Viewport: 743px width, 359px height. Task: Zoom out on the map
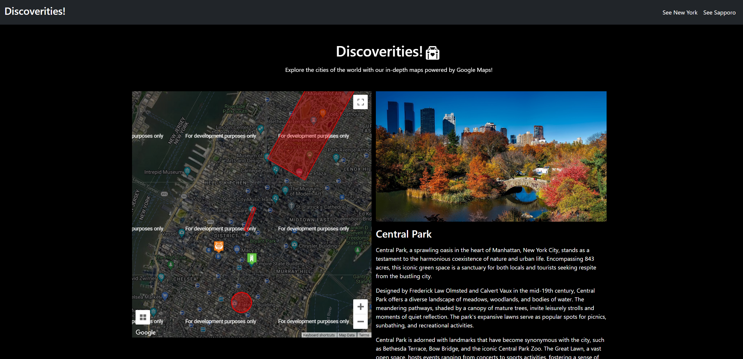coord(360,322)
